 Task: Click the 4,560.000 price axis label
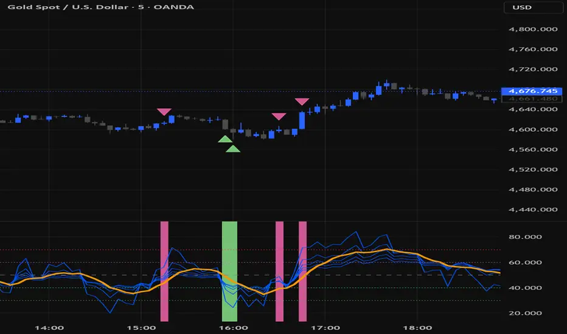click(533, 149)
